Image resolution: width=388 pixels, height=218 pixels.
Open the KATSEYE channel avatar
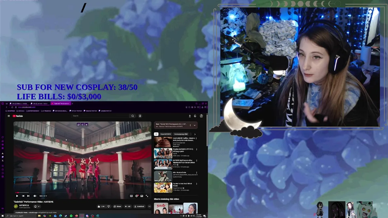[16, 206]
